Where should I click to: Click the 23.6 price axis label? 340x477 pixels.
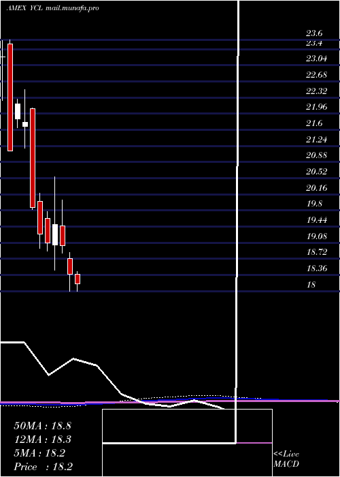click(314, 33)
